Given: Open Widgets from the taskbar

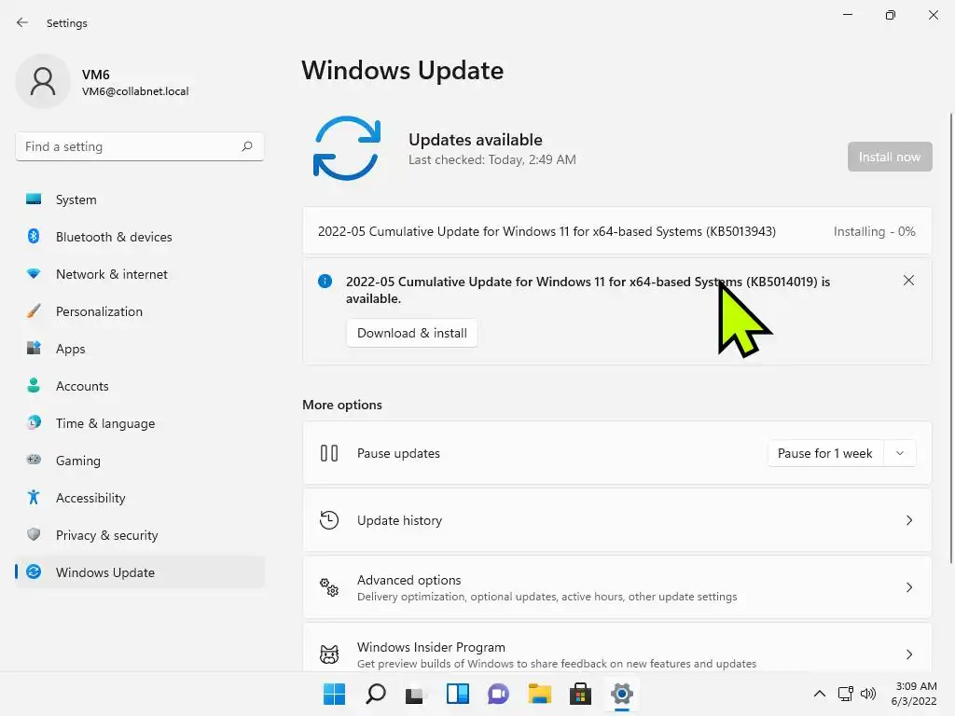Looking at the screenshot, I should pos(457,694).
